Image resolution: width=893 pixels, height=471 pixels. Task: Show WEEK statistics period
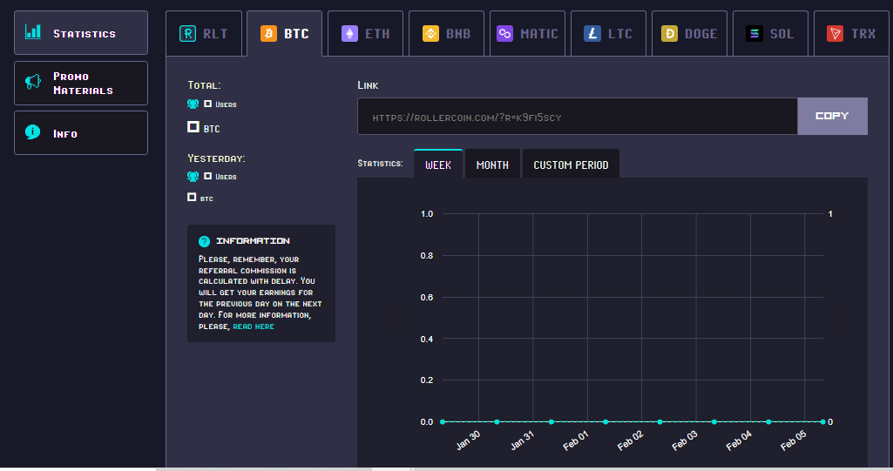[x=438, y=165]
